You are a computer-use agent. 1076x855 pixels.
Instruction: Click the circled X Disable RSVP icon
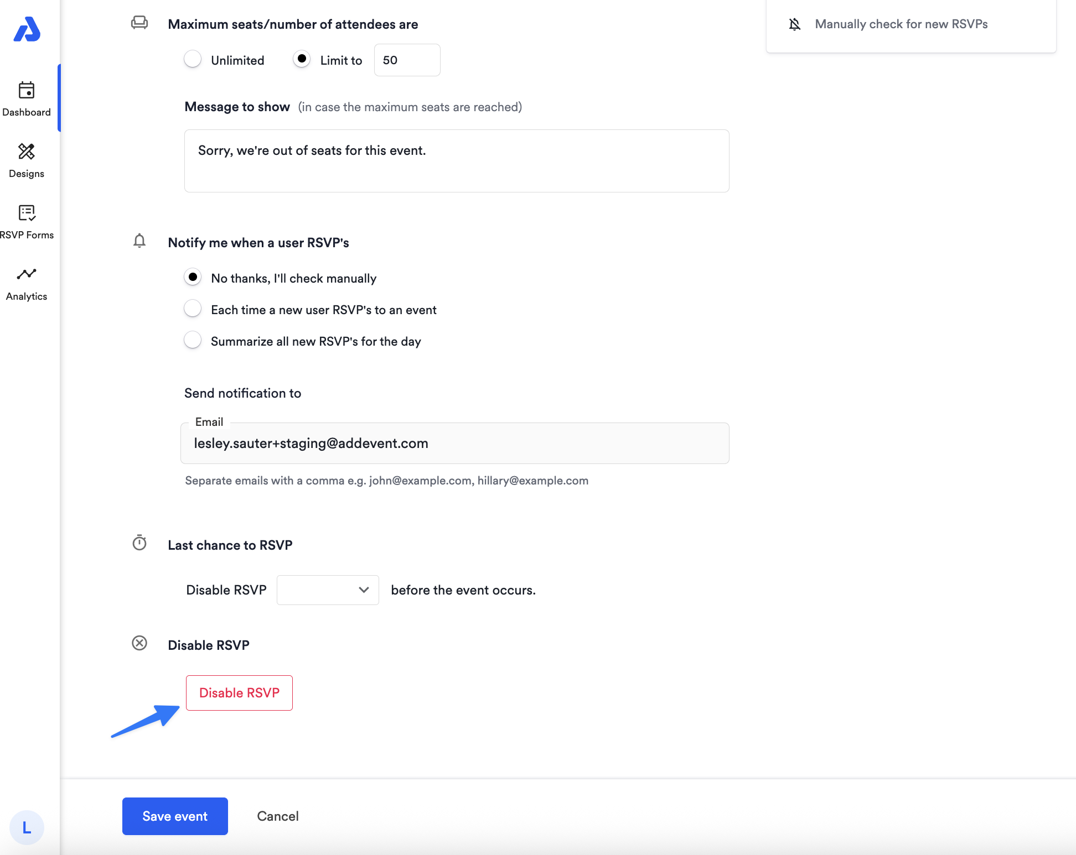(139, 643)
